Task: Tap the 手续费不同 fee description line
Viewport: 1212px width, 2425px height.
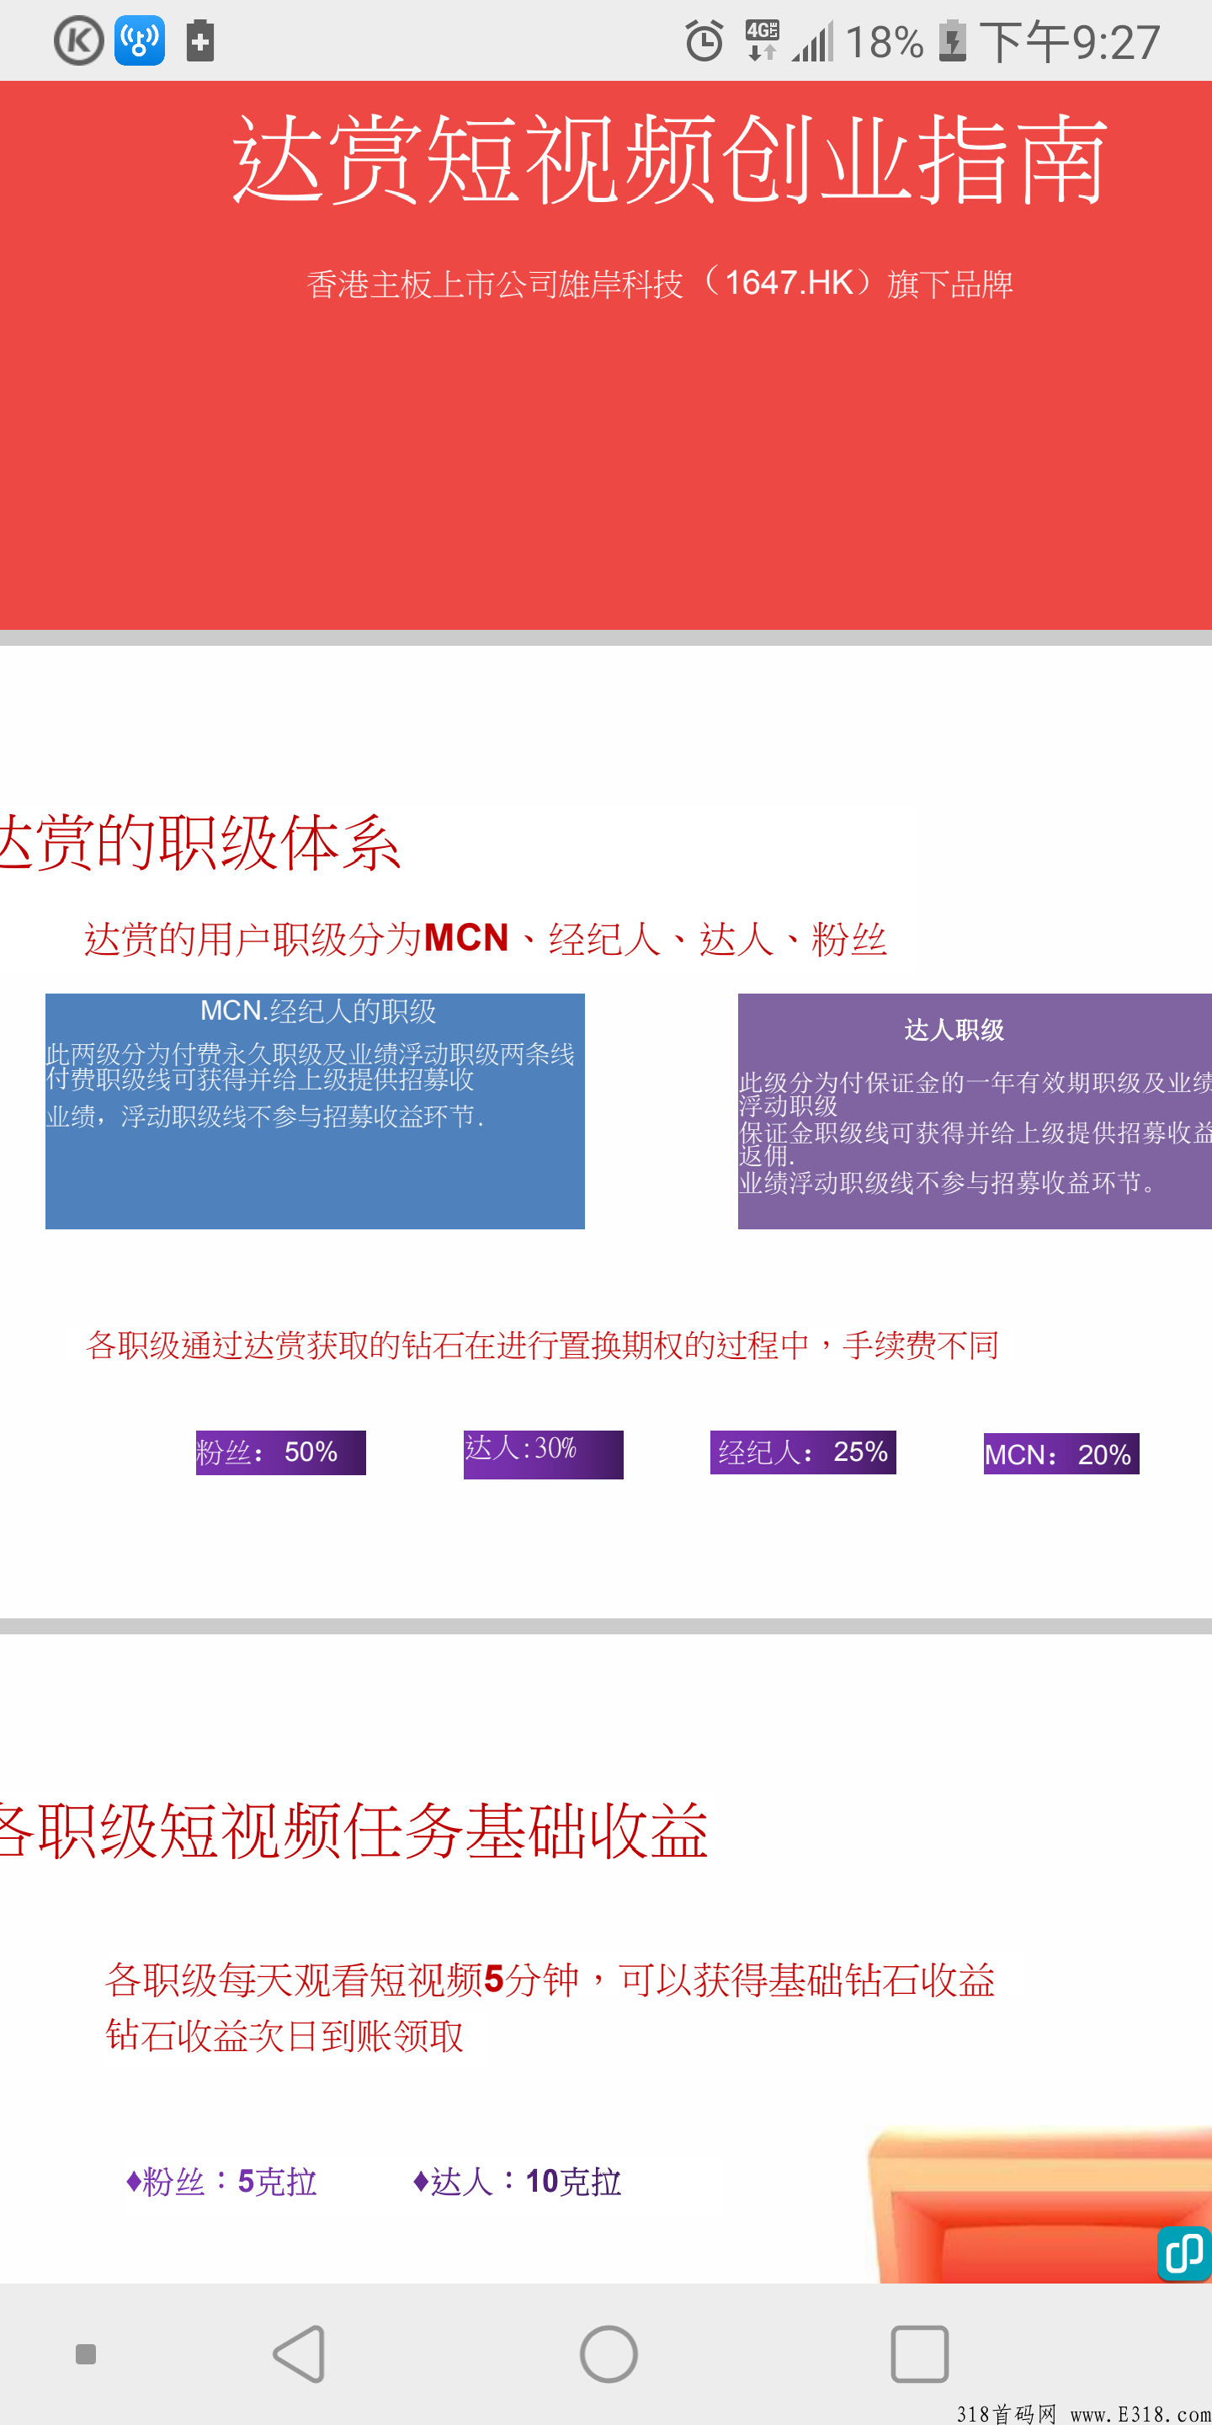Action: pos(542,1346)
